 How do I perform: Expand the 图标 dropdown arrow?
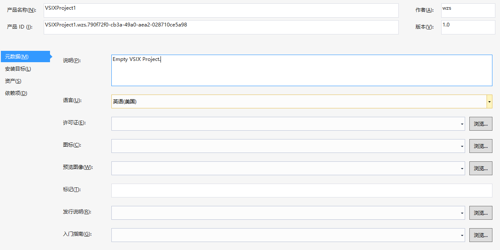tap(462, 146)
